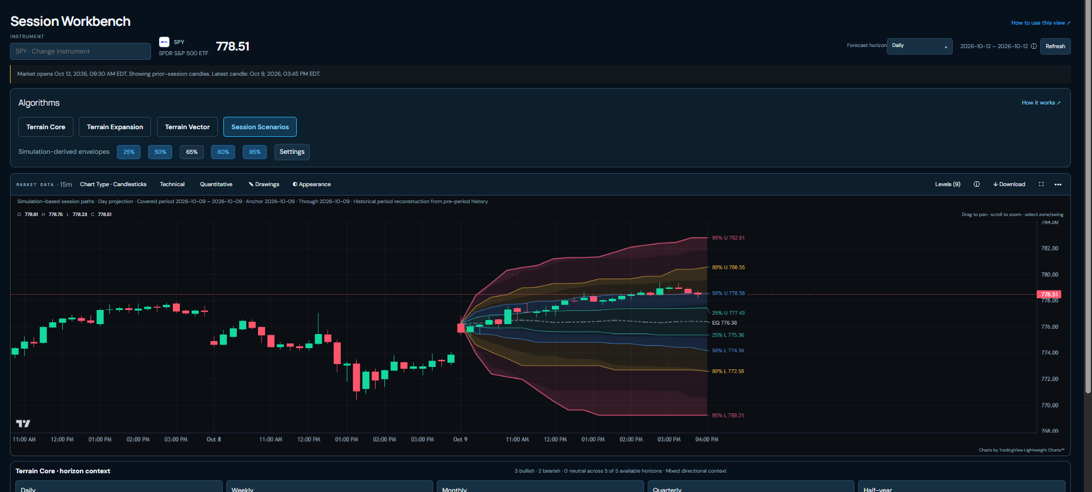
Task: Open the How it works link
Action: 1041,103
